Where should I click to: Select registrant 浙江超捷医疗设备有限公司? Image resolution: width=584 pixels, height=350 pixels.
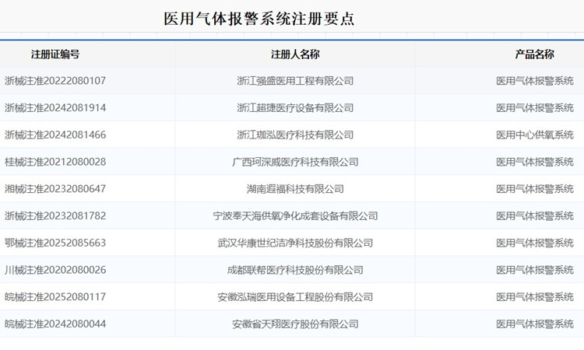[295, 108]
